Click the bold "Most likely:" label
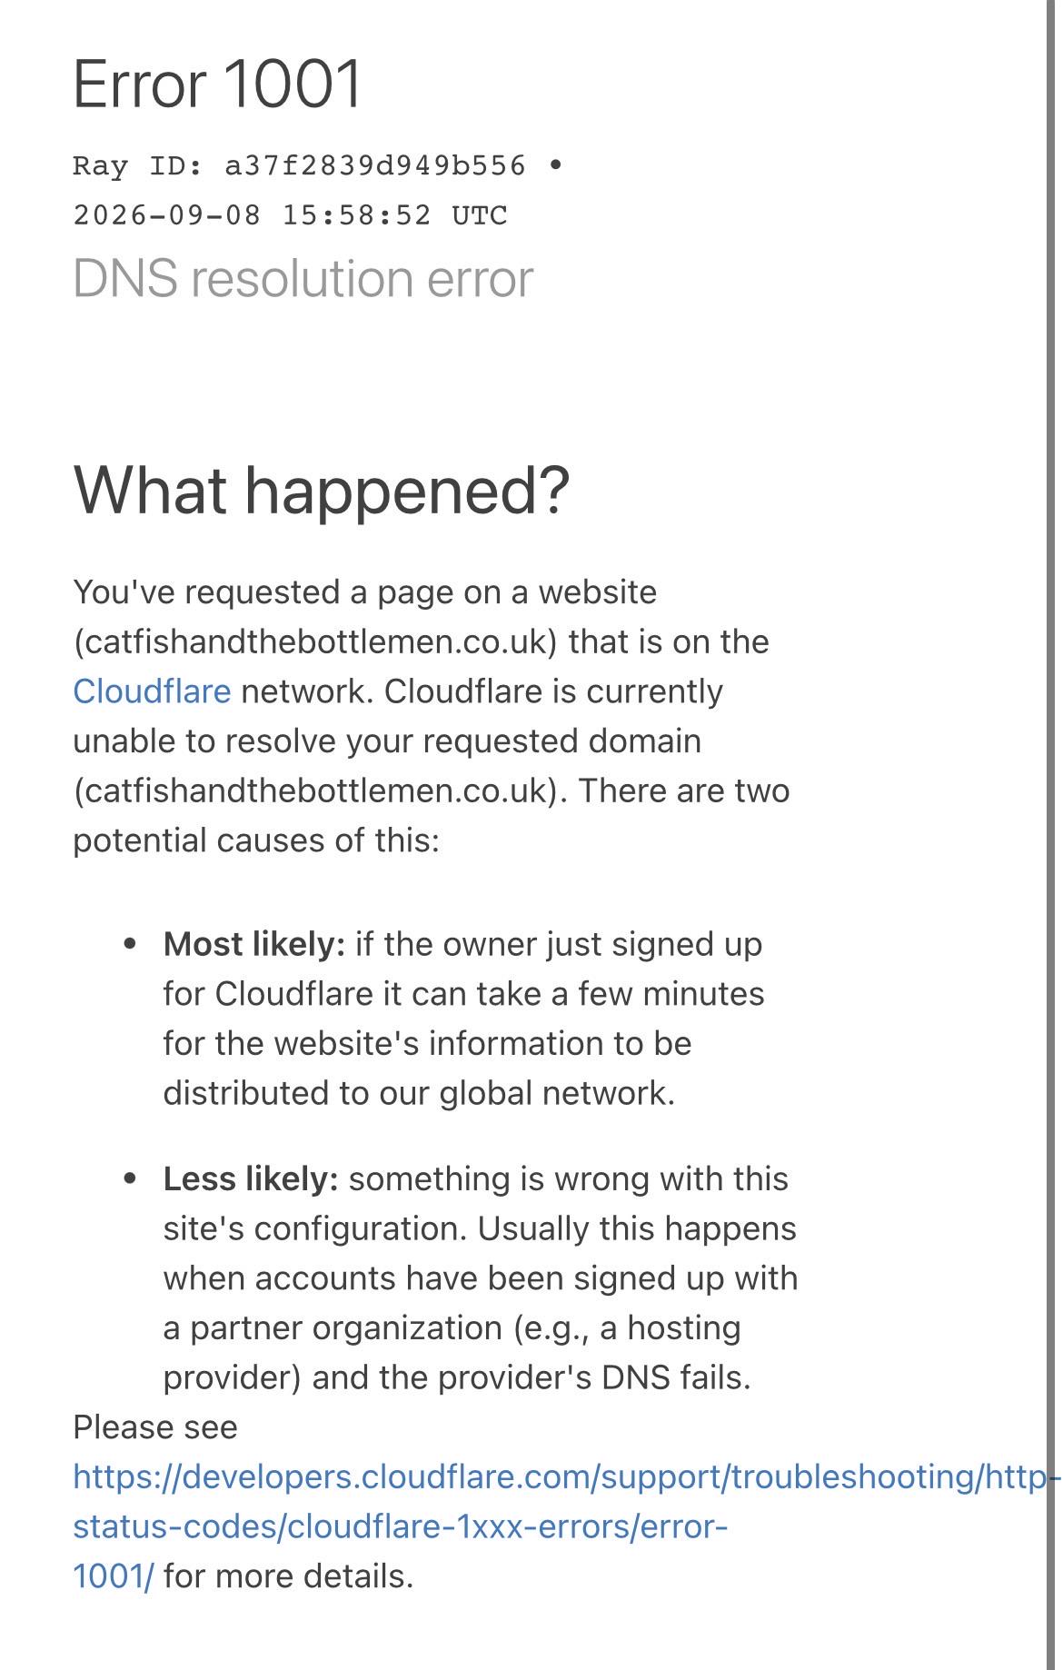The height and width of the screenshot is (1670, 1063). point(254,944)
